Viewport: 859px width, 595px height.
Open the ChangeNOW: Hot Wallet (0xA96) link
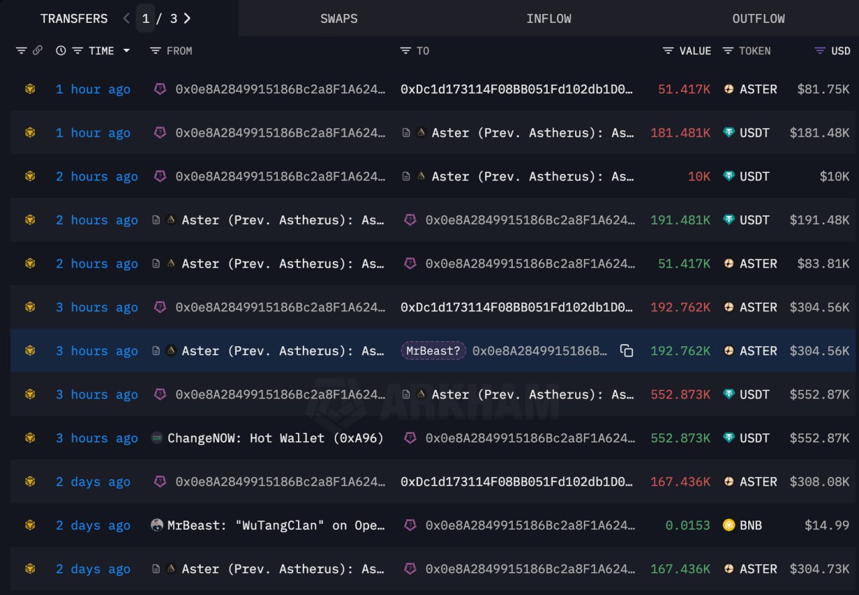tap(275, 438)
